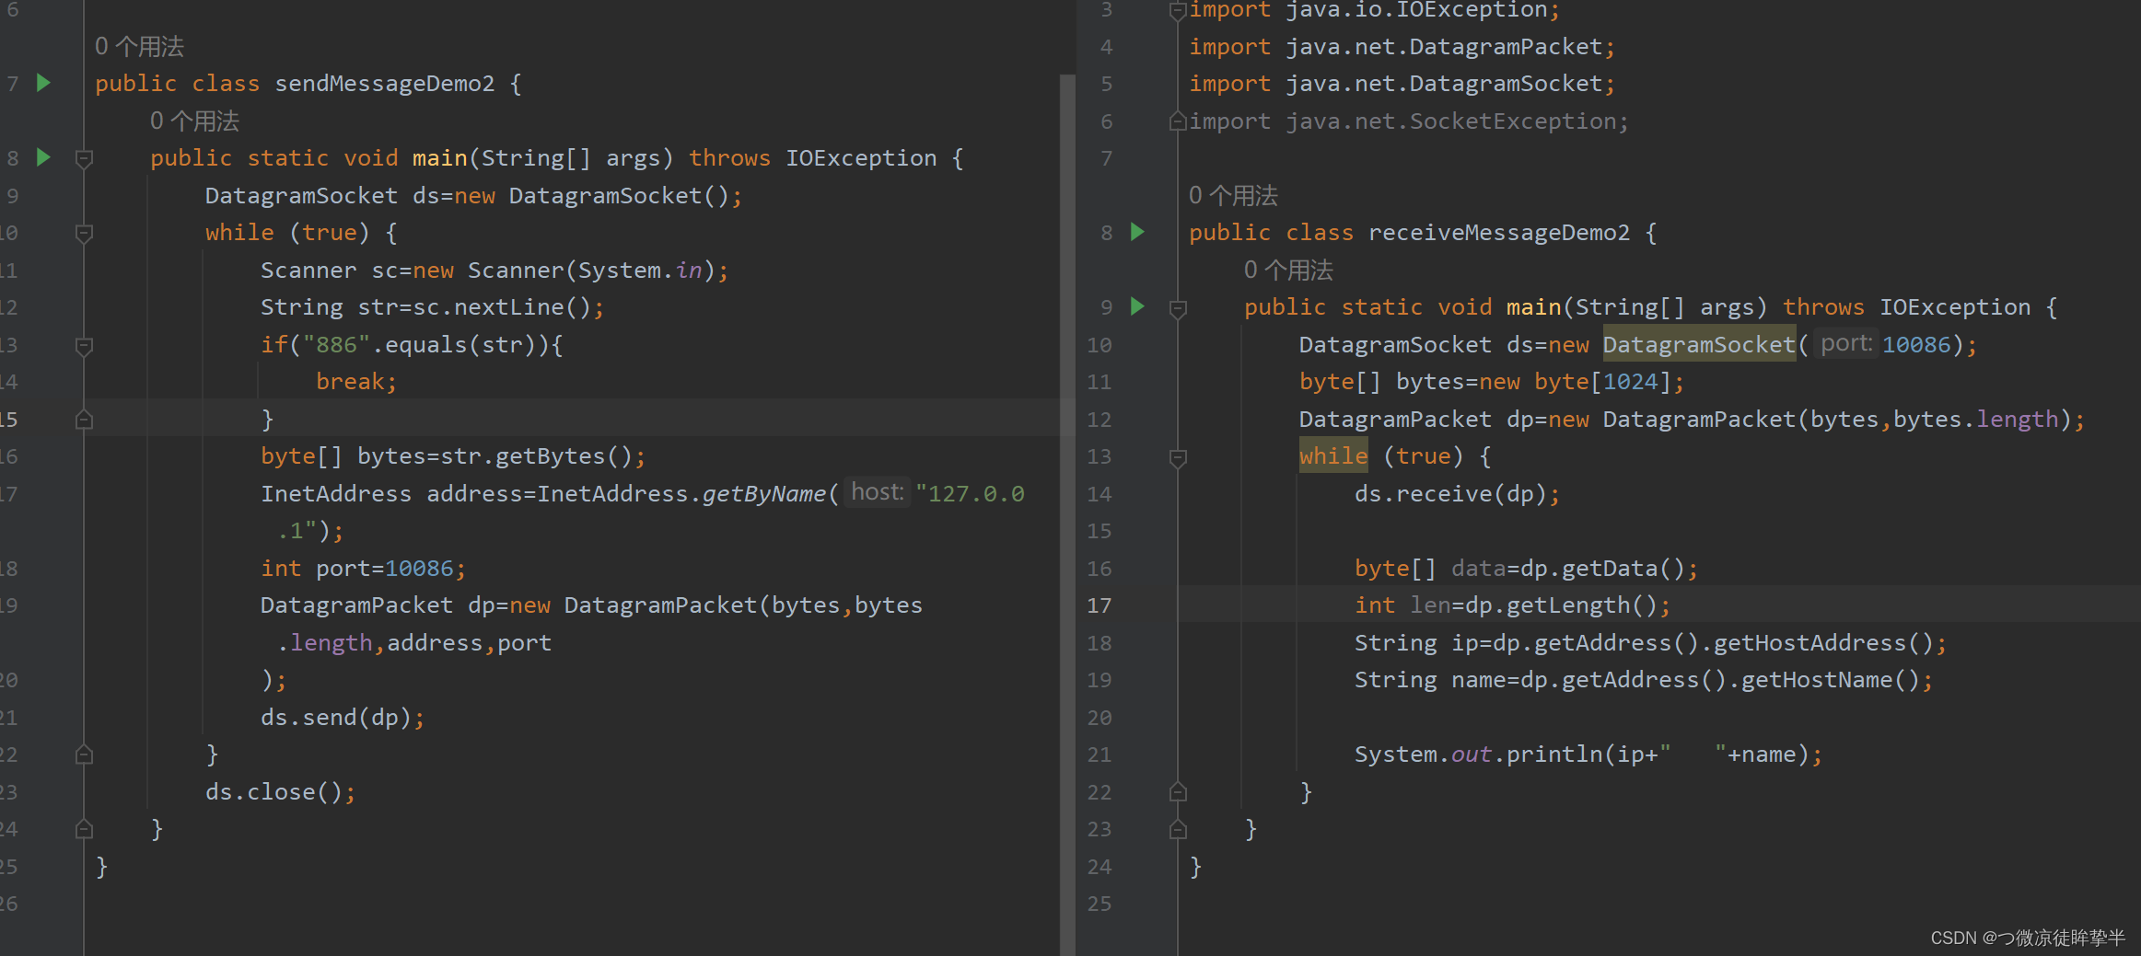2141x956 pixels.
Task: Click 'int len=dp.getLength();' line
Action: point(1512,605)
